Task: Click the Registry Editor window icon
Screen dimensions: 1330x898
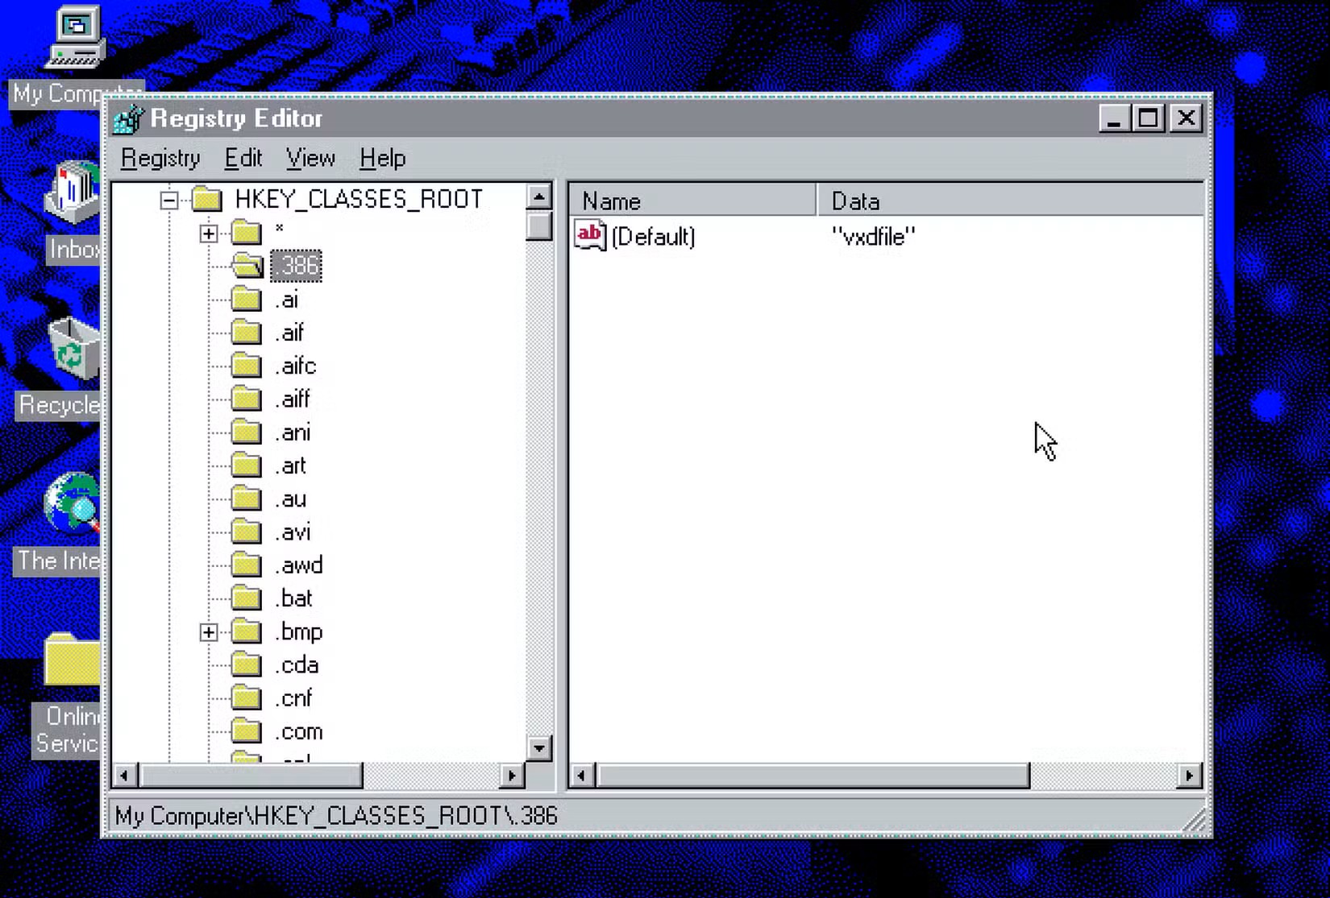Action: click(127, 118)
